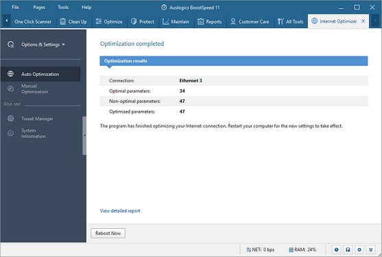The height and width of the screenshot is (257, 382).
Task: Click the double chevron icon in status bar
Action: pyautogui.click(x=371, y=249)
